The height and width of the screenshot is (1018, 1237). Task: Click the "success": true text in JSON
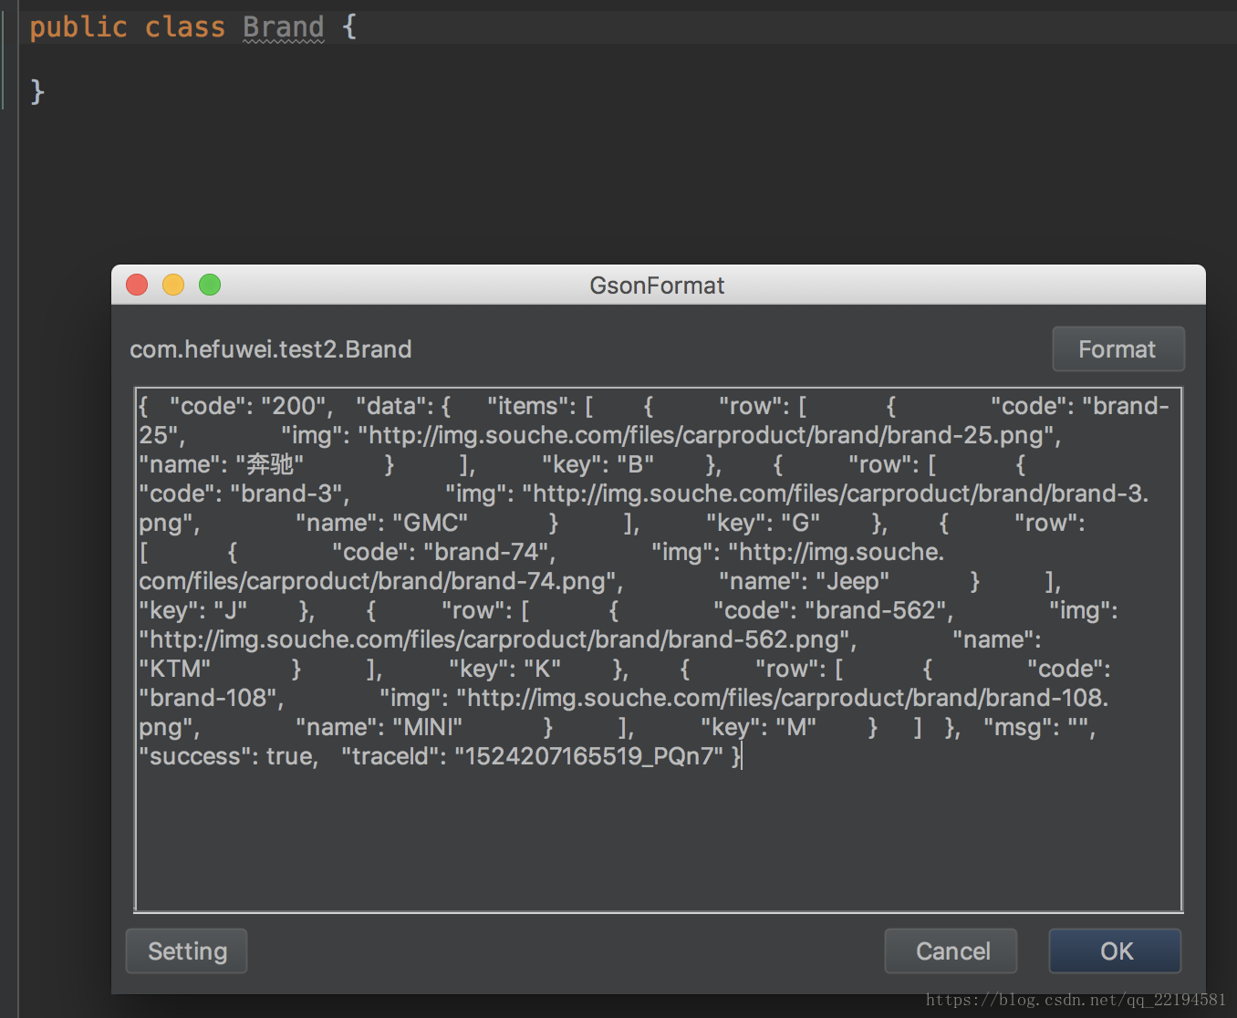(228, 756)
